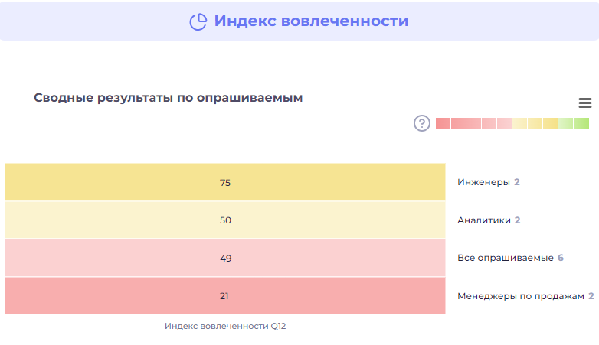Select the 'Менеджеры по продажам' row label
This screenshot has width=599, height=345.
pyautogui.click(x=520, y=296)
